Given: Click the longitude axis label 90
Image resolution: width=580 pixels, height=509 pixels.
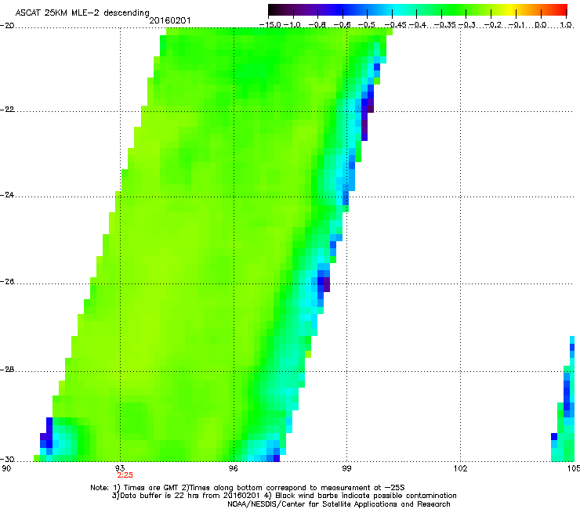Looking at the screenshot, I should [x=6, y=469].
